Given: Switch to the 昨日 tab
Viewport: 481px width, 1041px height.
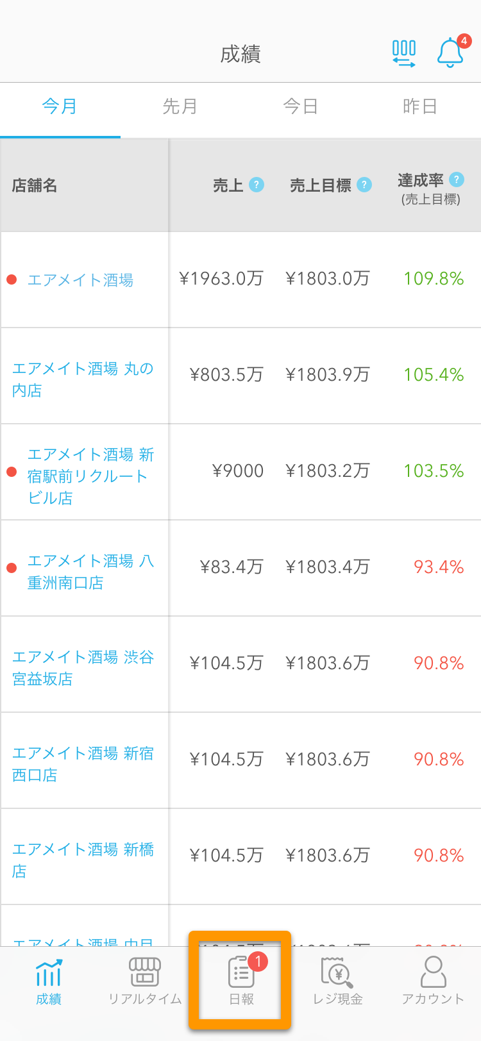Looking at the screenshot, I should (x=421, y=106).
